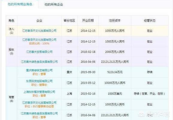Open 上海东软餐饮管理有限公司 link
Viewport: 173px width, 120px height.
pyautogui.click(x=39, y=92)
